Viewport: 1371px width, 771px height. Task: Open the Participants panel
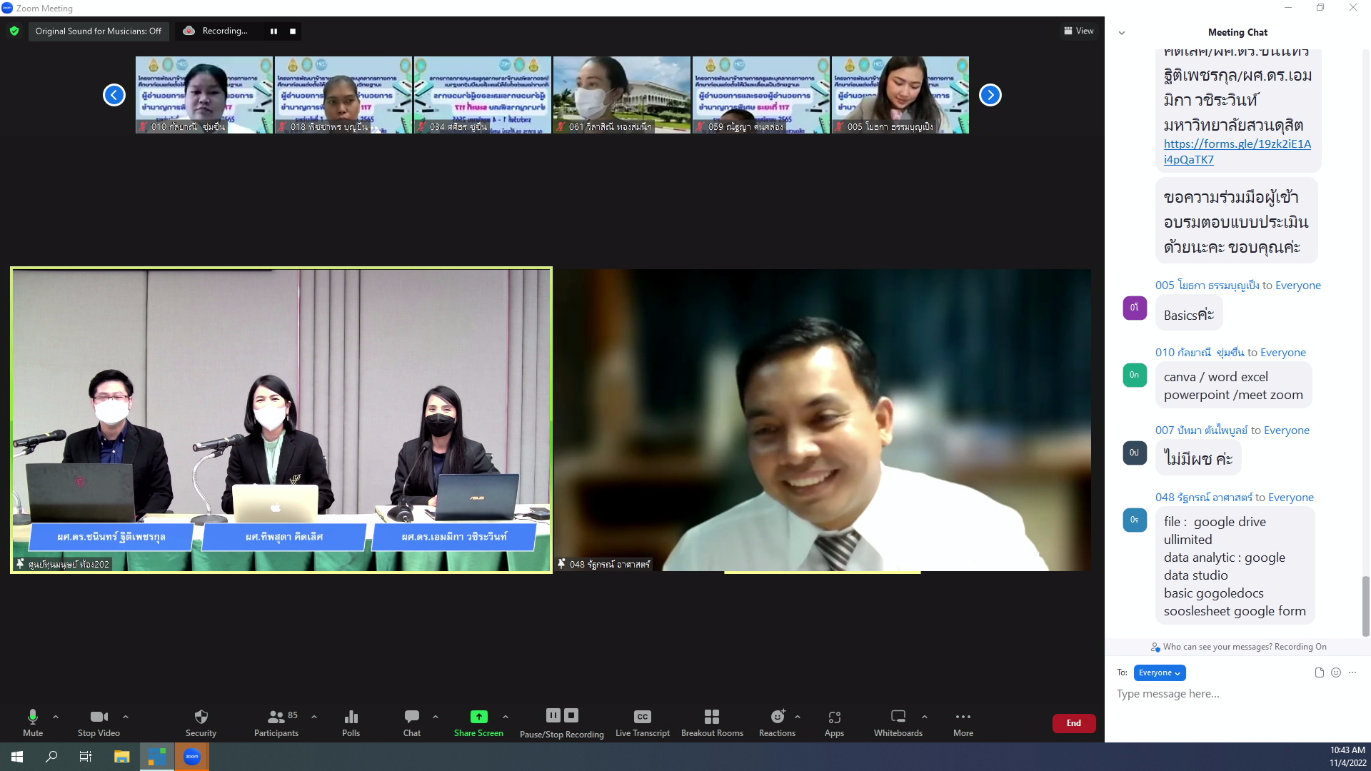click(x=276, y=717)
